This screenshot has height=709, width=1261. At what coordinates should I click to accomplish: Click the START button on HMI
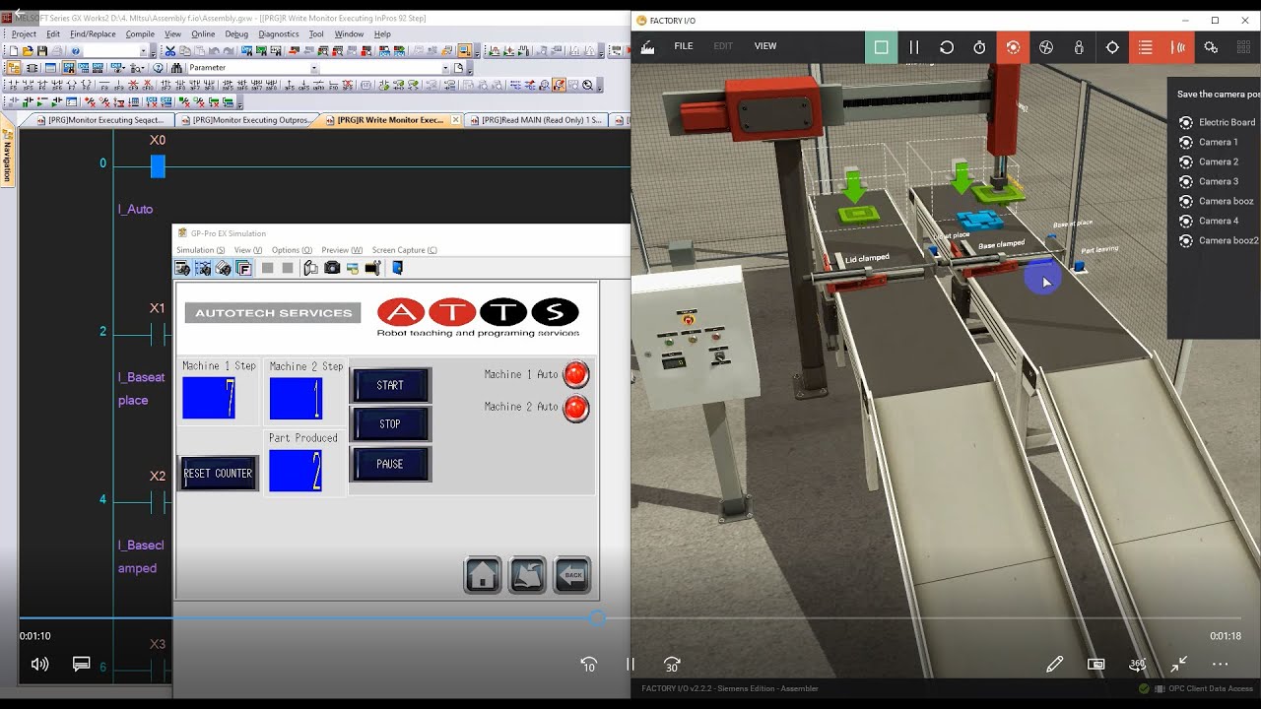(x=390, y=385)
